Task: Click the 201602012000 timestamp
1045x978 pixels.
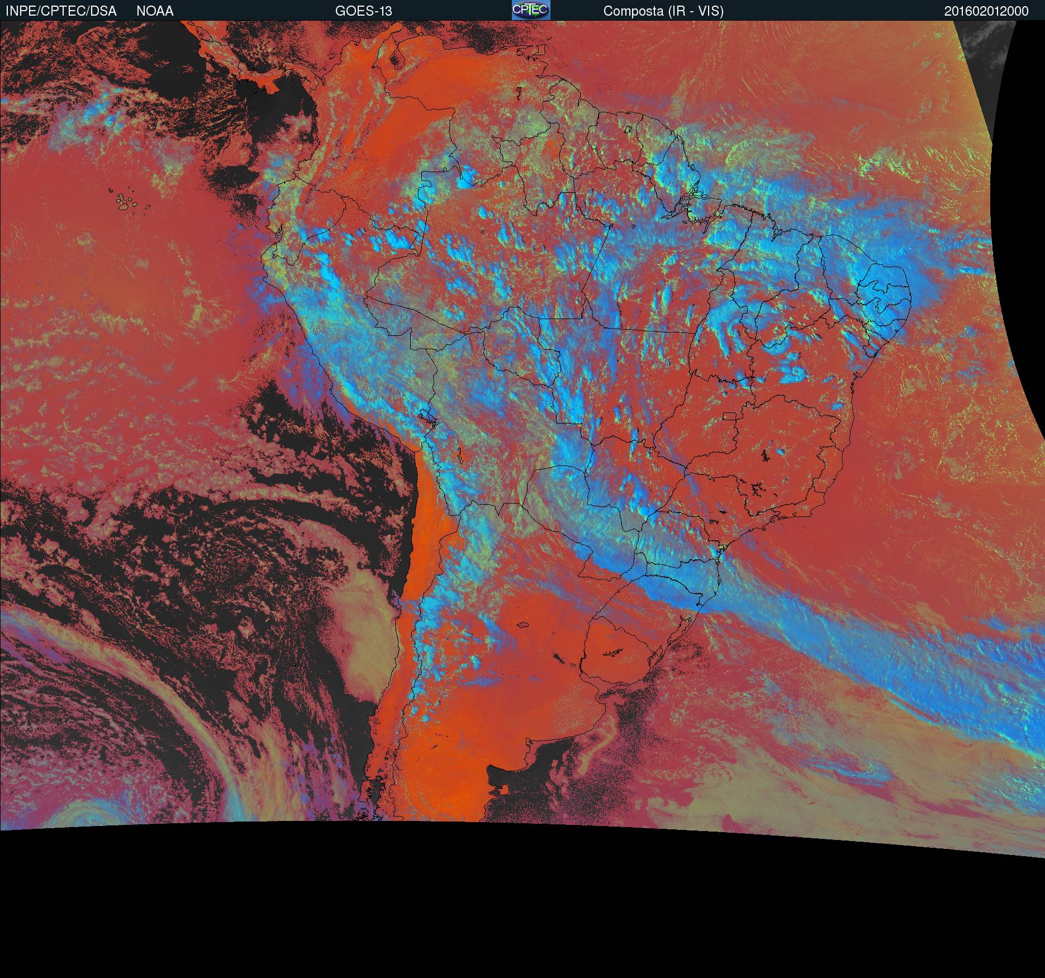Action: click(x=986, y=11)
